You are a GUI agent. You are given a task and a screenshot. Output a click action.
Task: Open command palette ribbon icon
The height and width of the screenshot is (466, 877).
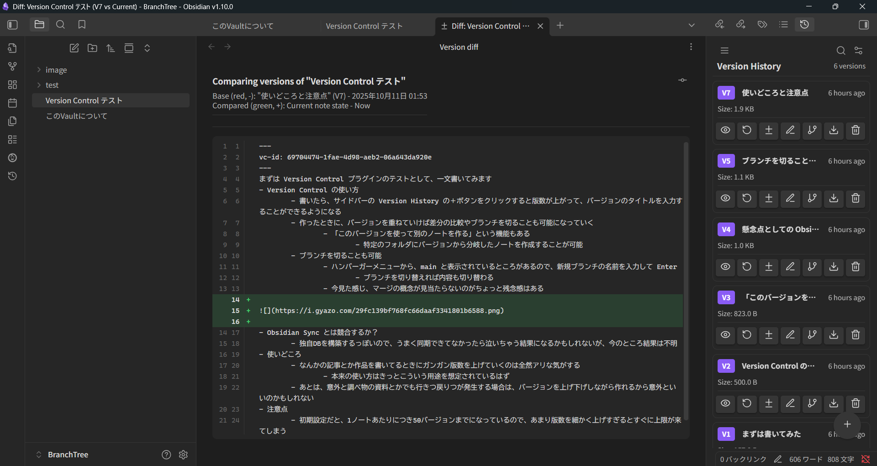point(13,139)
